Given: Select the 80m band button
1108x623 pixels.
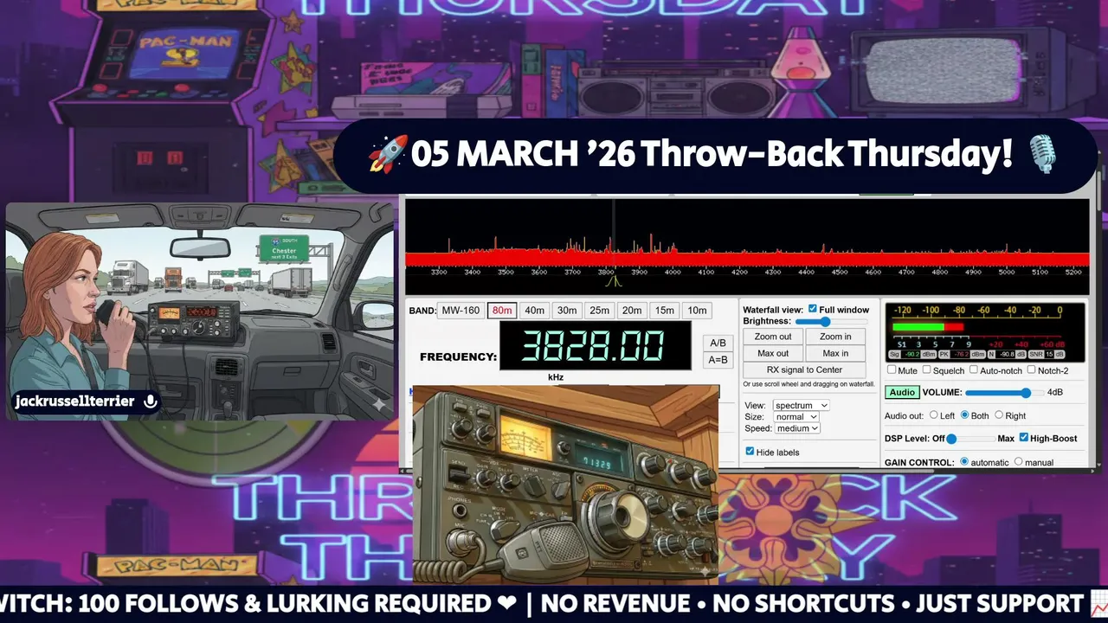Looking at the screenshot, I should pyautogui.click(x=502, y=311).
